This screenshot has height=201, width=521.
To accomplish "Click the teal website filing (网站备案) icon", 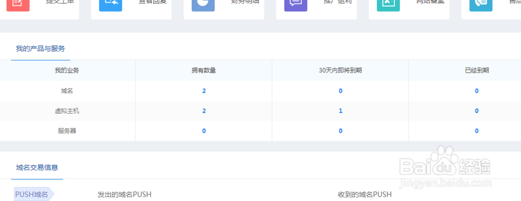I will coord(388,6).
